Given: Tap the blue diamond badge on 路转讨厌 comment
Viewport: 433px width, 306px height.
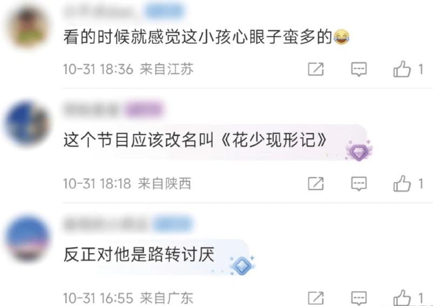Looking at the screenshot, I should tap(242, 266).
